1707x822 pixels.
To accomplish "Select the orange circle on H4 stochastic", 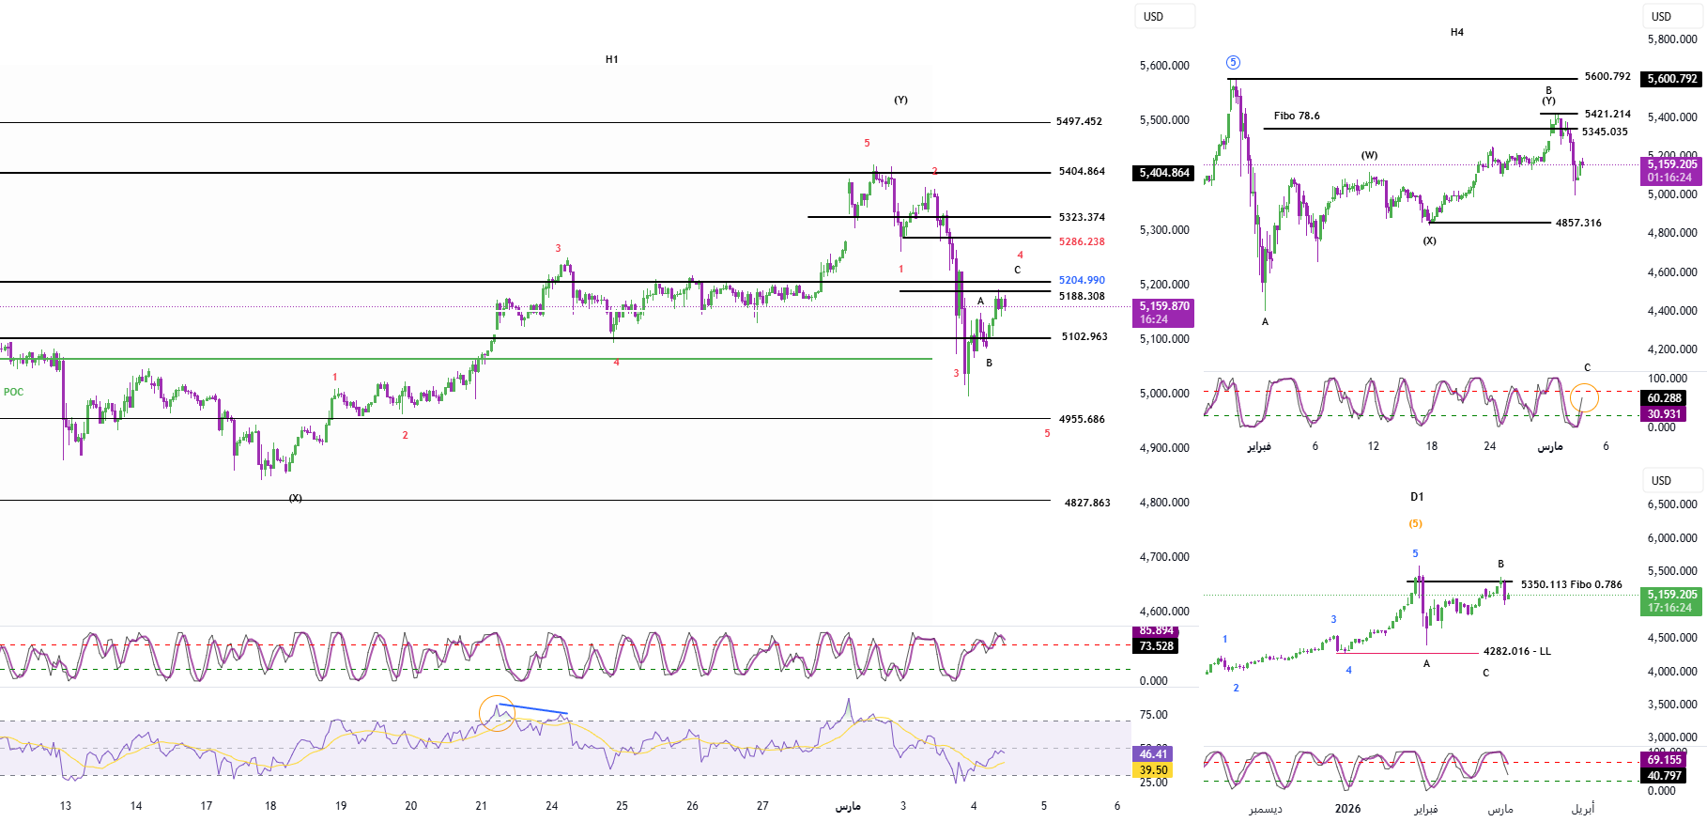I will 1584,398.
